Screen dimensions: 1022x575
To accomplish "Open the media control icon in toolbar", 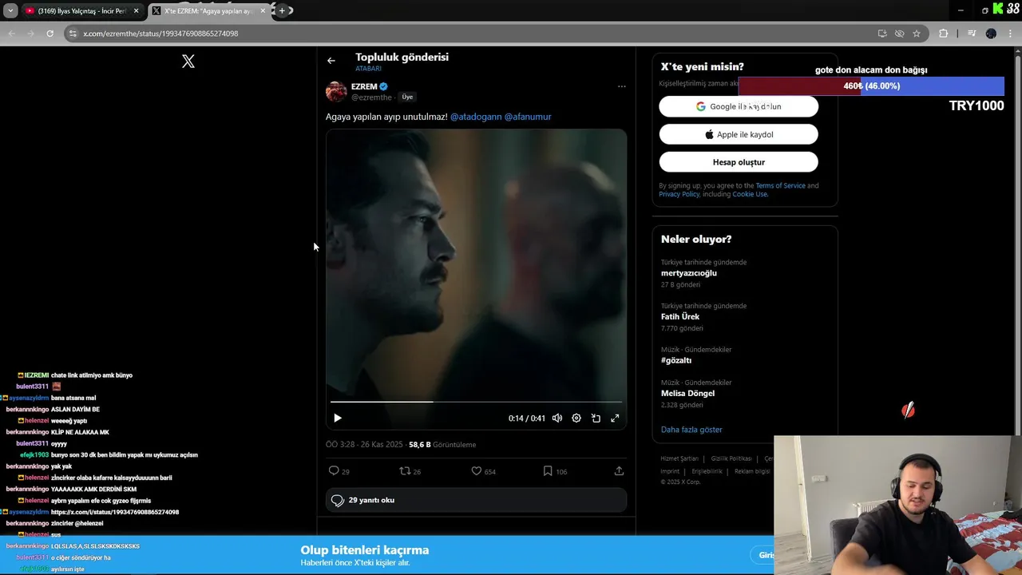I will pyautogui.click(x=972, y=34).
